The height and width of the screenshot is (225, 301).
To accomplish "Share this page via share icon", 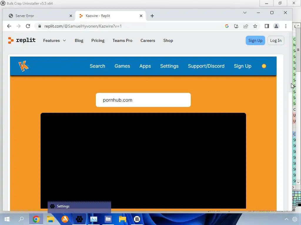I will 246,26.
